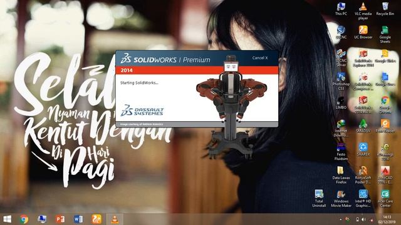Open the taskbar clock and date

pos(387,219)
